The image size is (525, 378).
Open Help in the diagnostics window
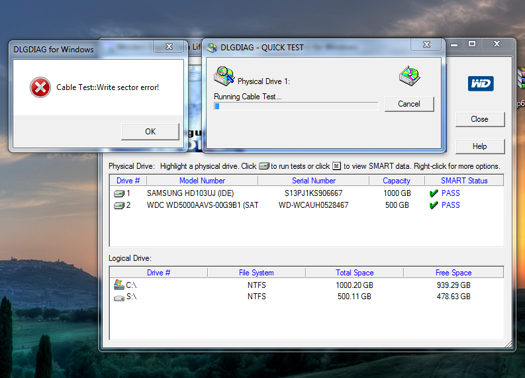(x=479, y=146)
